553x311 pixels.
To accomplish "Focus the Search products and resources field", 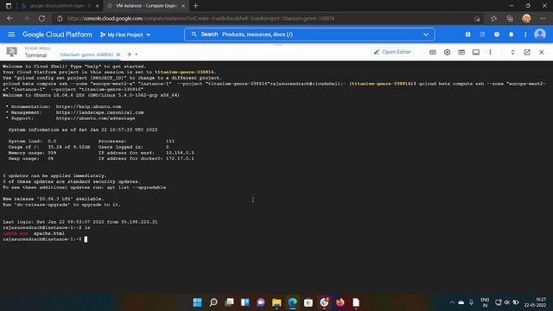I will pyautogui.click(x=309, y=35).
